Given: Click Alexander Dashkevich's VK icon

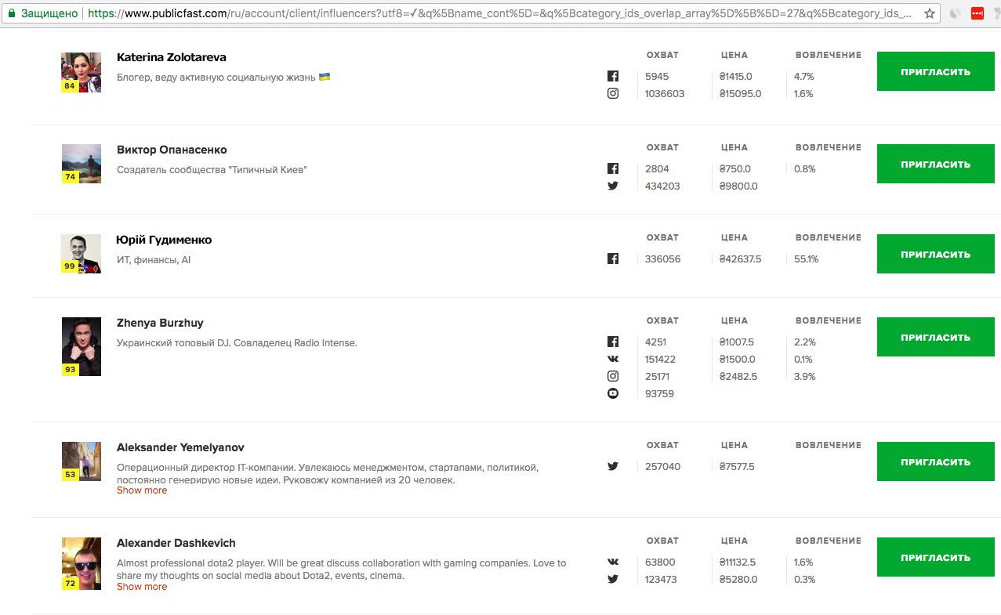Looking at the screenshot, I should [x=613, y=562].
